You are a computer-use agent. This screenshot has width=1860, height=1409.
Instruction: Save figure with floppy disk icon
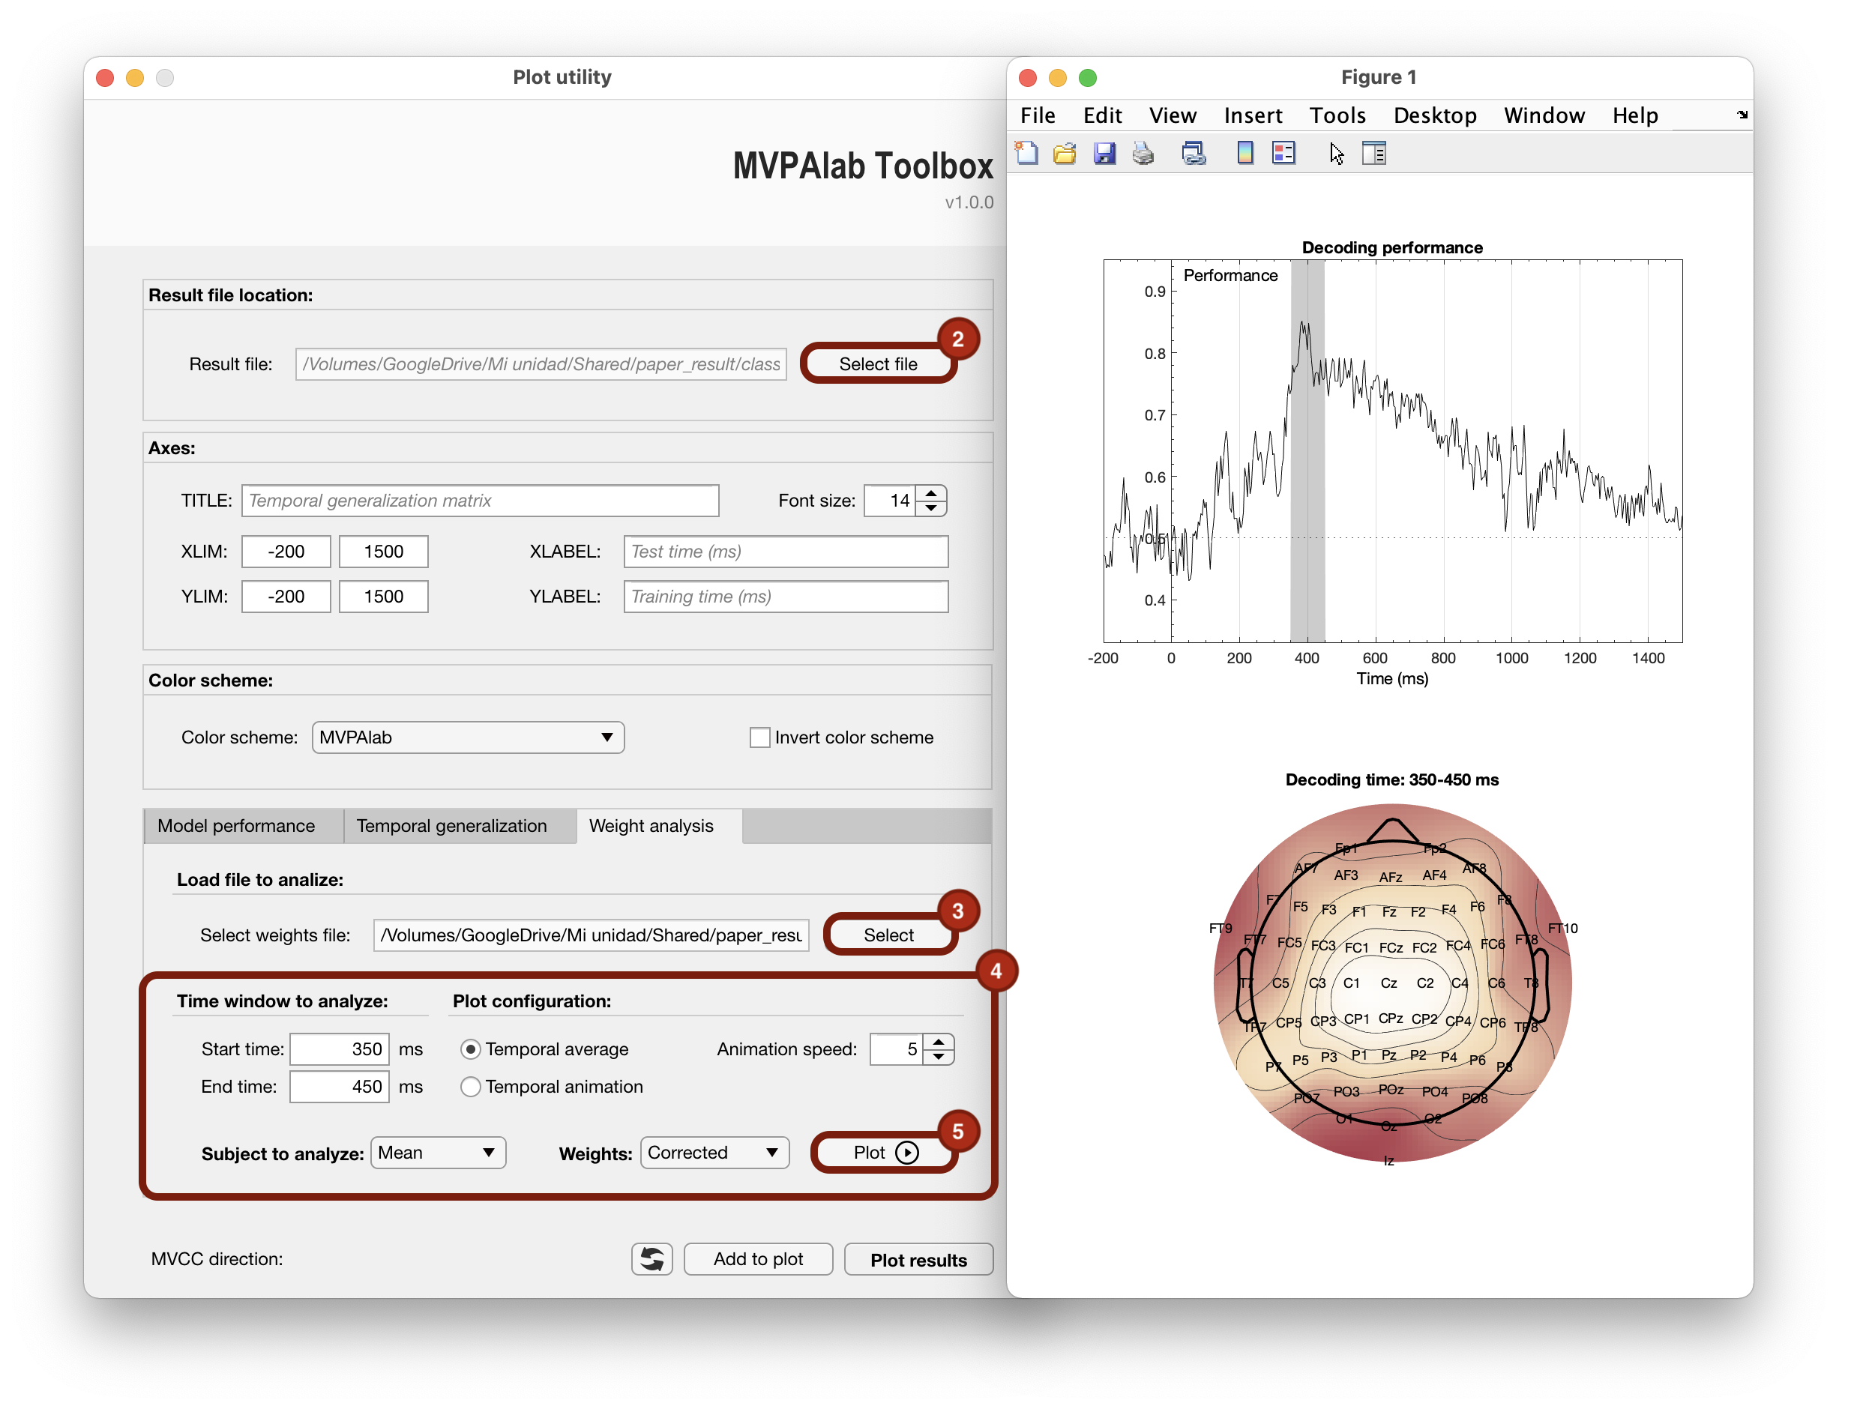[x=1104, y=153]
